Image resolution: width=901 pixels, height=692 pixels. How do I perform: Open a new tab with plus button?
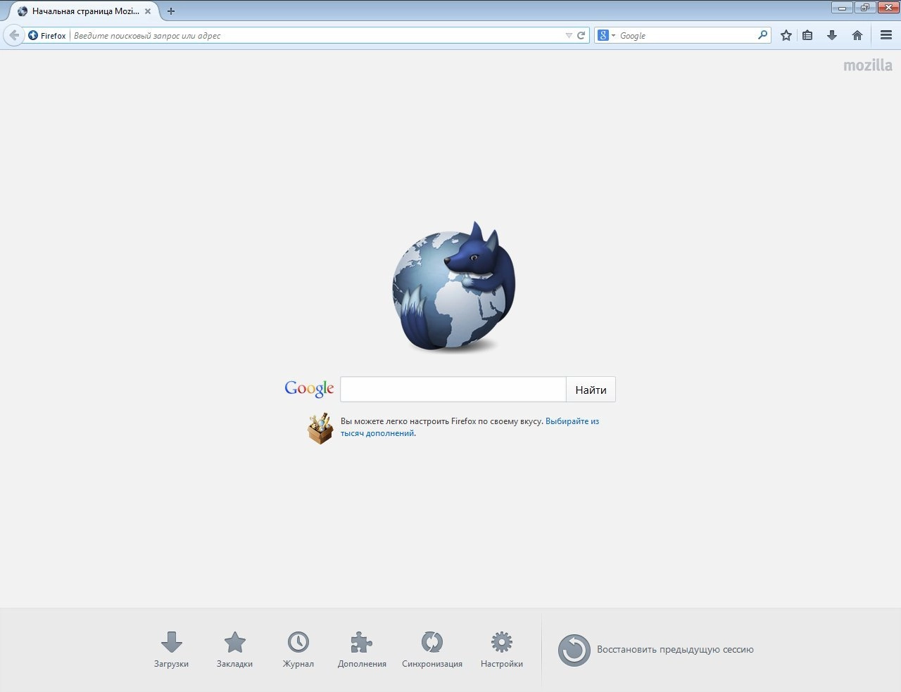coord(171,11)
